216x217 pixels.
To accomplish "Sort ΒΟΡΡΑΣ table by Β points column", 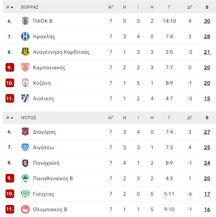I will pos(207,7).
